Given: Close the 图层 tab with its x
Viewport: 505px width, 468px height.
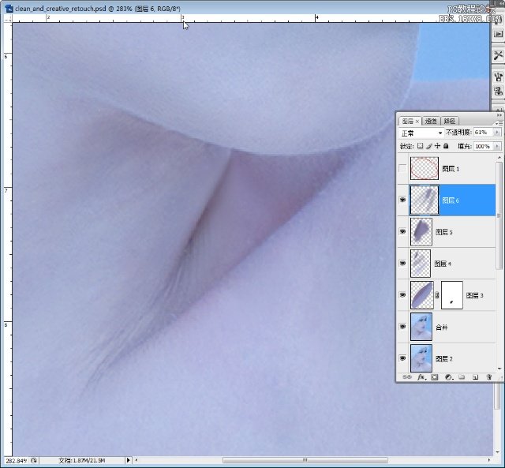Looking at the screenshot, I should tap(417, 121).
